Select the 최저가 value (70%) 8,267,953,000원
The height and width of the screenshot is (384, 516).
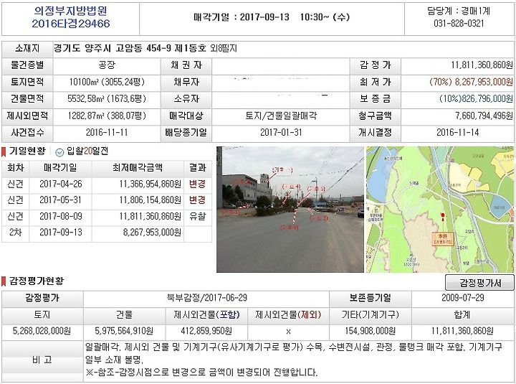pyautogui.click(x=472, y=82)
